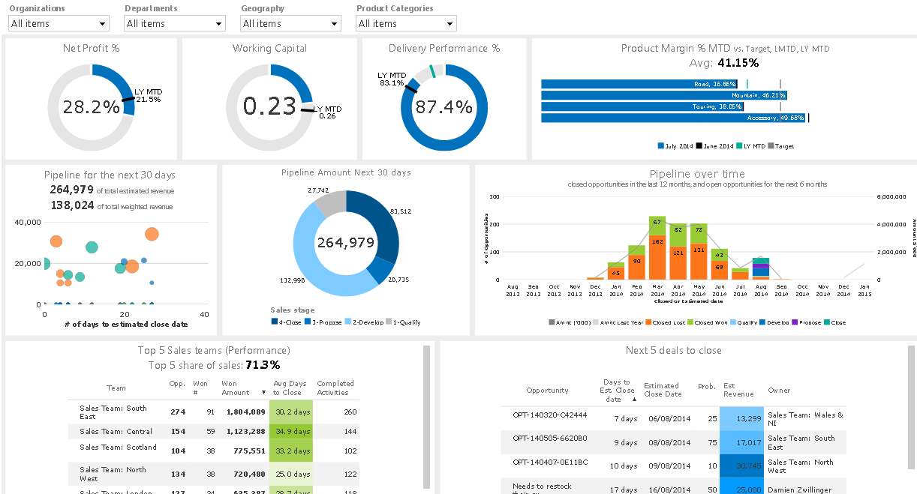Select the Touring 38.05% margin bar

click(x=642, y=106)
